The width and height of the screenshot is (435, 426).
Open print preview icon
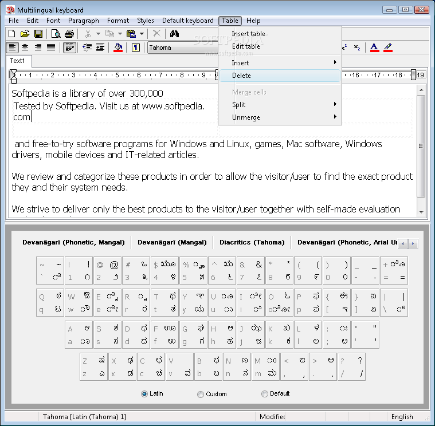(x=56, y=34)
